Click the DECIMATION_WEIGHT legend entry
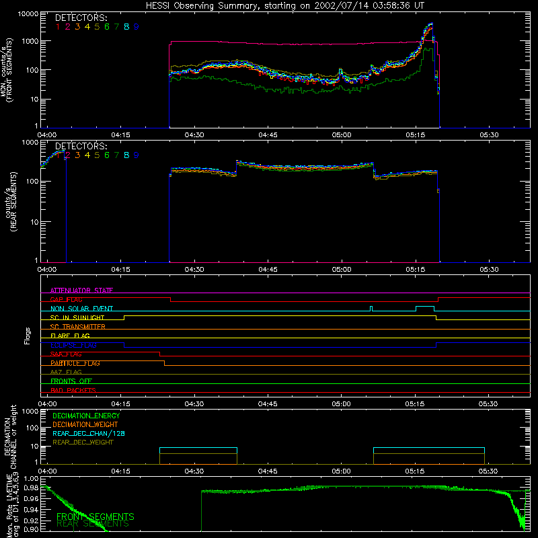538x538 pixels. [x=85, y=424]
